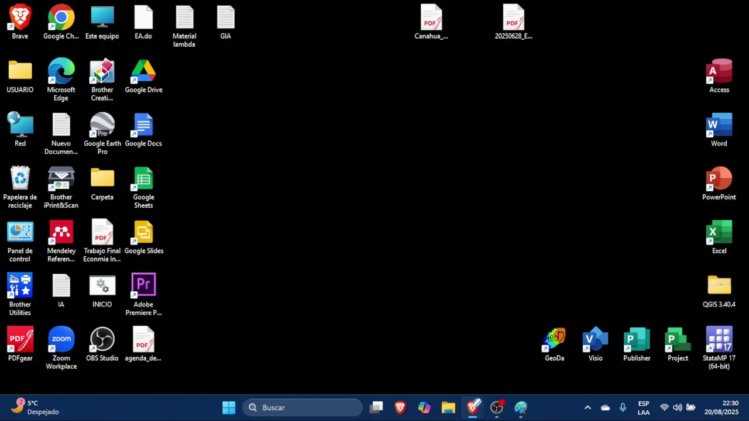
Task: Open Brave from the taskbar
Action: [x=400, y=408]
